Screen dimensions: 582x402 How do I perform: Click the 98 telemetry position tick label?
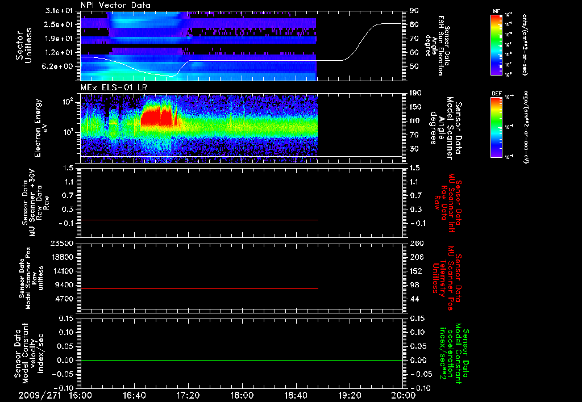414,285
